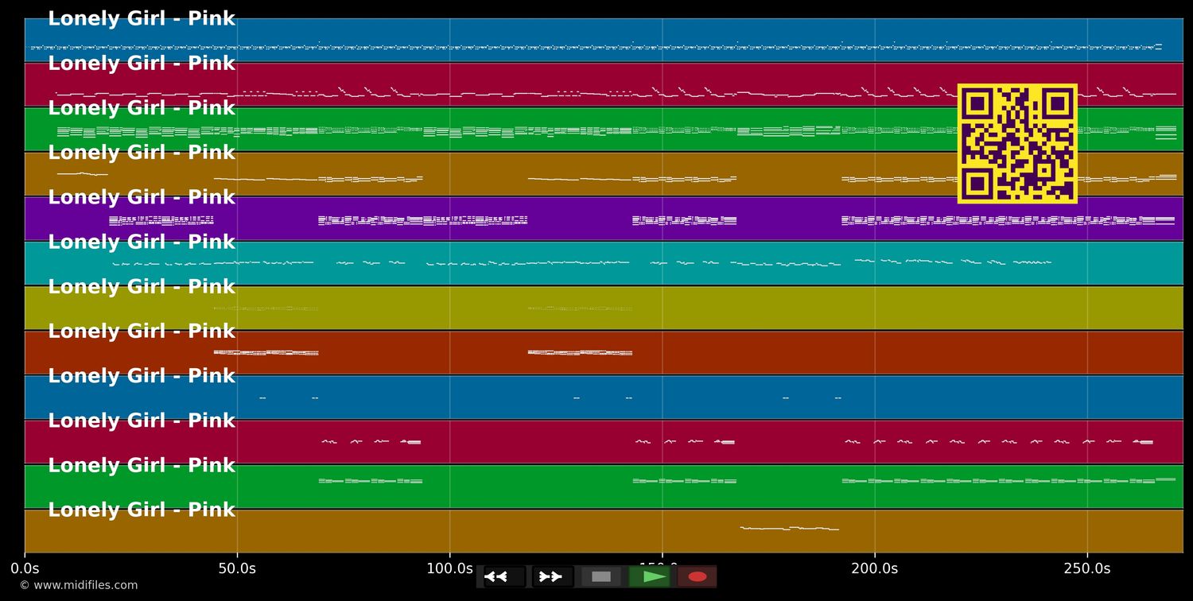Click the 50.0s time axis label
The image size is (1193, 601).
tap(237, 568)
